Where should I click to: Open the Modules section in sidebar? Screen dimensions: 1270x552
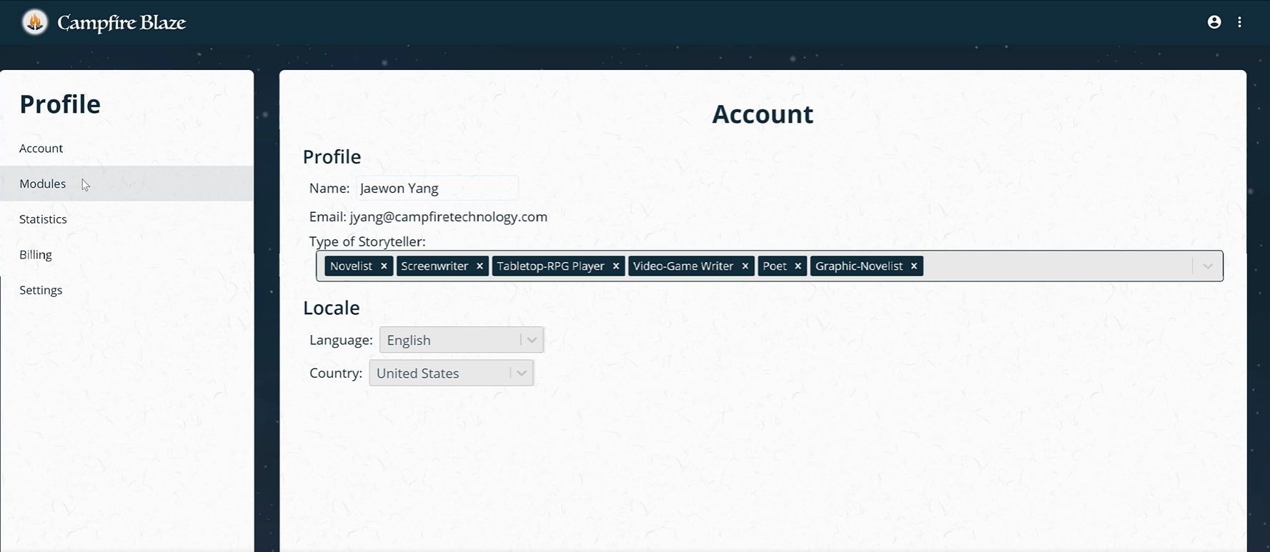tap(43, 184)
